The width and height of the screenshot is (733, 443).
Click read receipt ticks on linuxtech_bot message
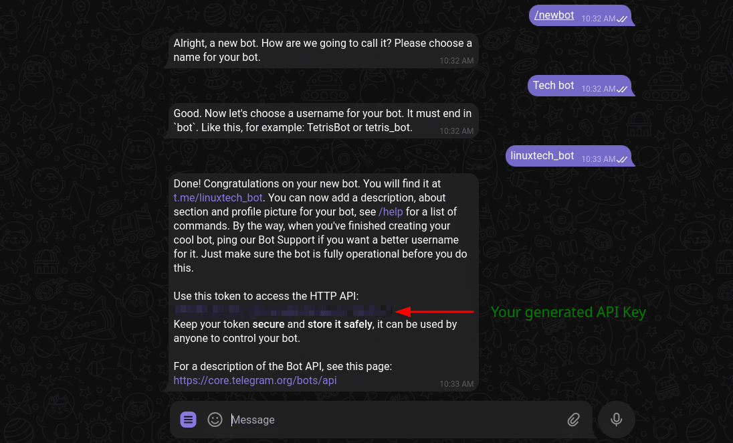623,159
